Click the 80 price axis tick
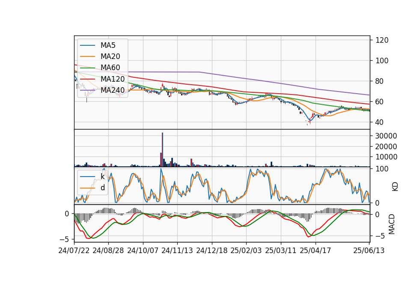Viewport: 411px width, 295px height. pyautogui.click(x=380, y=81)
